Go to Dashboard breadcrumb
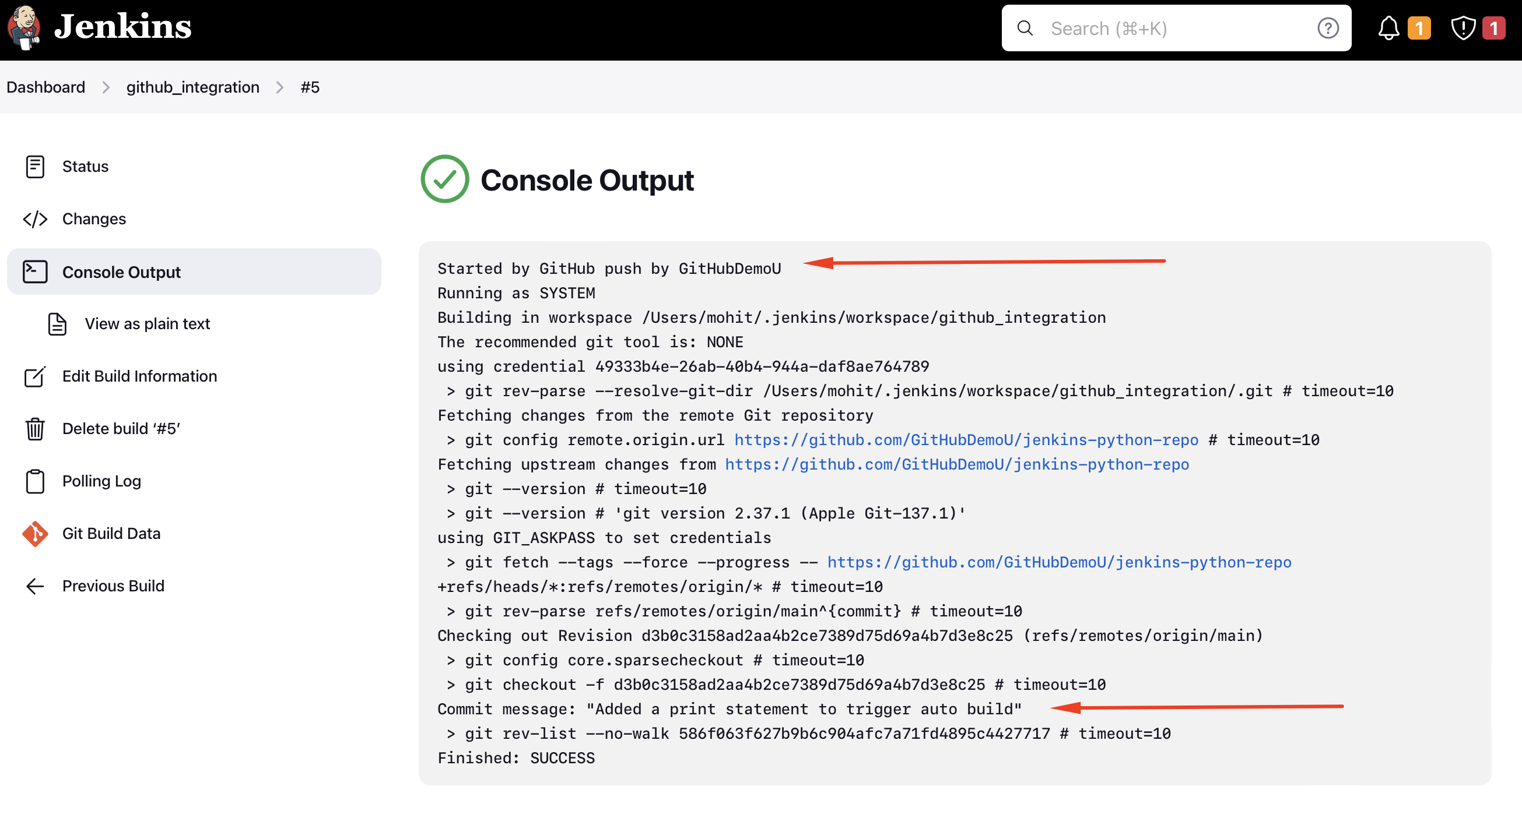1522x839 pixels. click(x=46, y=87)
